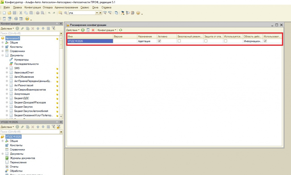Screen dimensions: 291x175
Task: Expand the Справочники node under Автосалон5
Action: tap(3, 51)
